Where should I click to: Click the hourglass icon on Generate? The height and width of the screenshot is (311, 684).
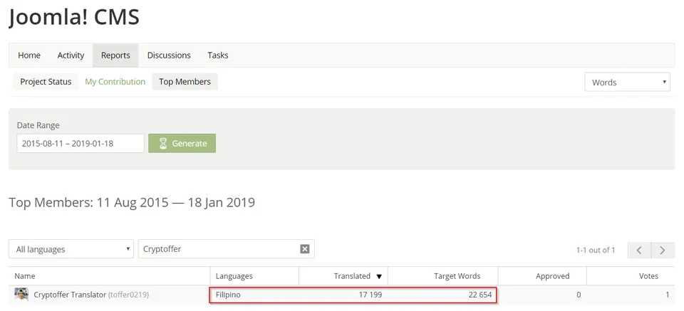point(163,143)
